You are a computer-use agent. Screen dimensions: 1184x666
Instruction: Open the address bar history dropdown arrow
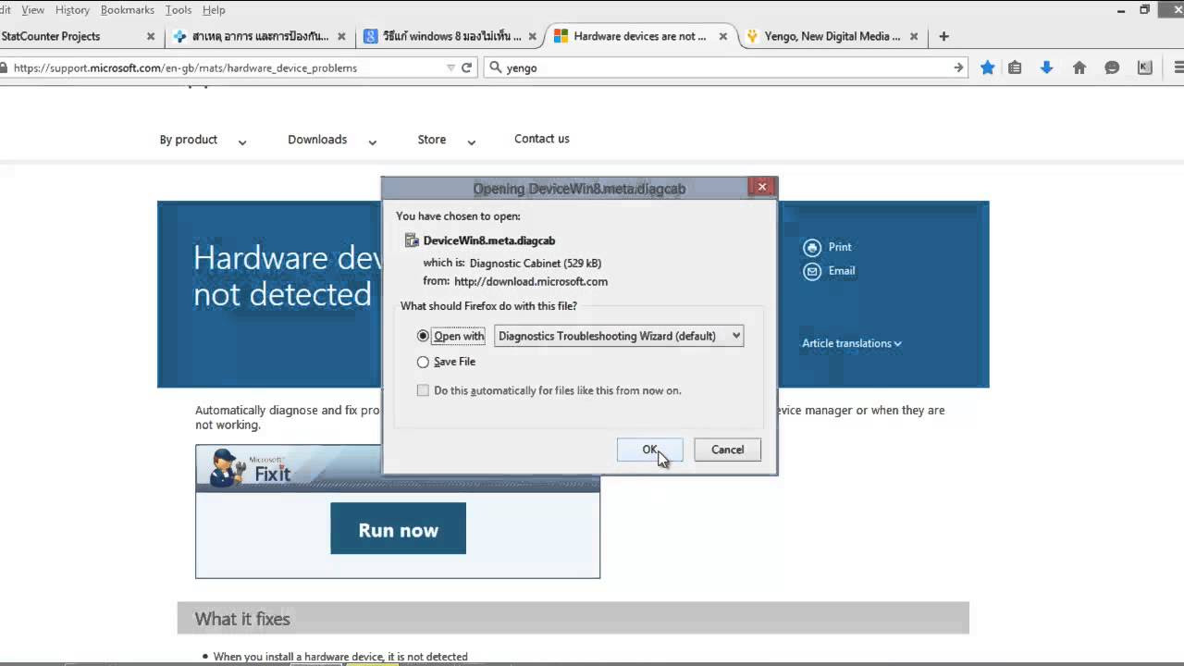click(450, 68)
